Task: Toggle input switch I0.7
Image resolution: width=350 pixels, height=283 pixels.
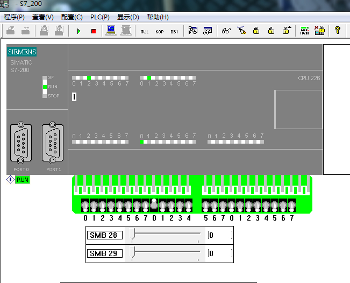Action: (x=146, y=206)
